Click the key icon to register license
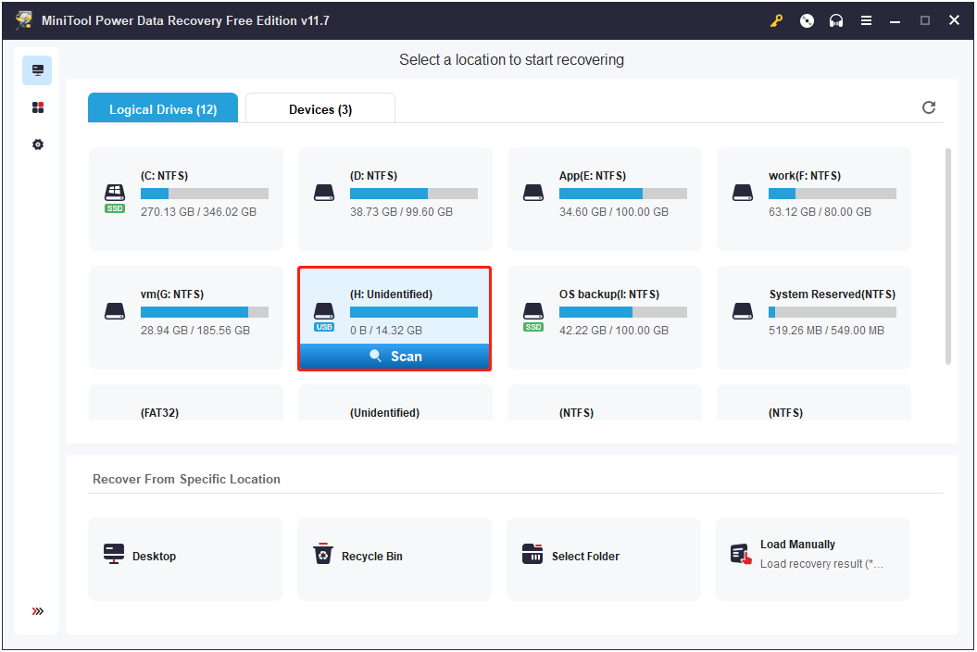Screen dimensions: 977x652 (x=776, y=20)
